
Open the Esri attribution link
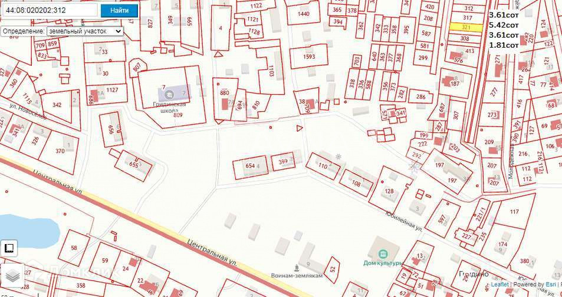[x=551, y=285]
